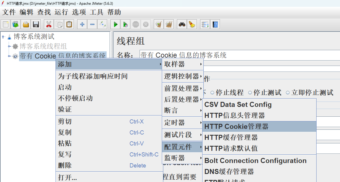
Task: Open the Function helper list icon
Action: [205, 24]
